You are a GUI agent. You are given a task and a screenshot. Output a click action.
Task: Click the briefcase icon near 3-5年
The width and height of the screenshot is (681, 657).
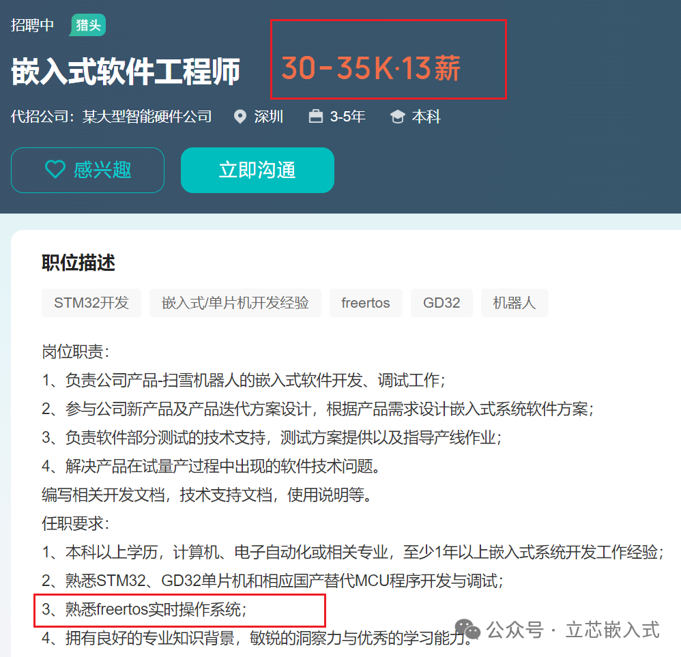point(316,117)
